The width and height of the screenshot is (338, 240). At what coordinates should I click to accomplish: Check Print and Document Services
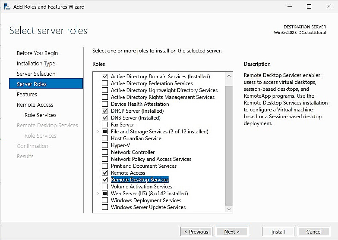pos(105,166)
